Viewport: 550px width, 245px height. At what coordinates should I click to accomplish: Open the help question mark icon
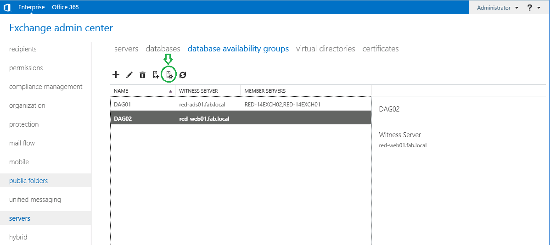point(530,7)
